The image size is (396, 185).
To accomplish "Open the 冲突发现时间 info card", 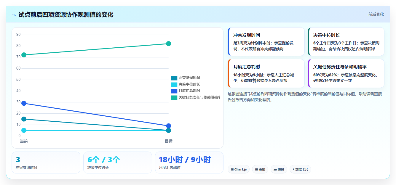I will (266, 41).
